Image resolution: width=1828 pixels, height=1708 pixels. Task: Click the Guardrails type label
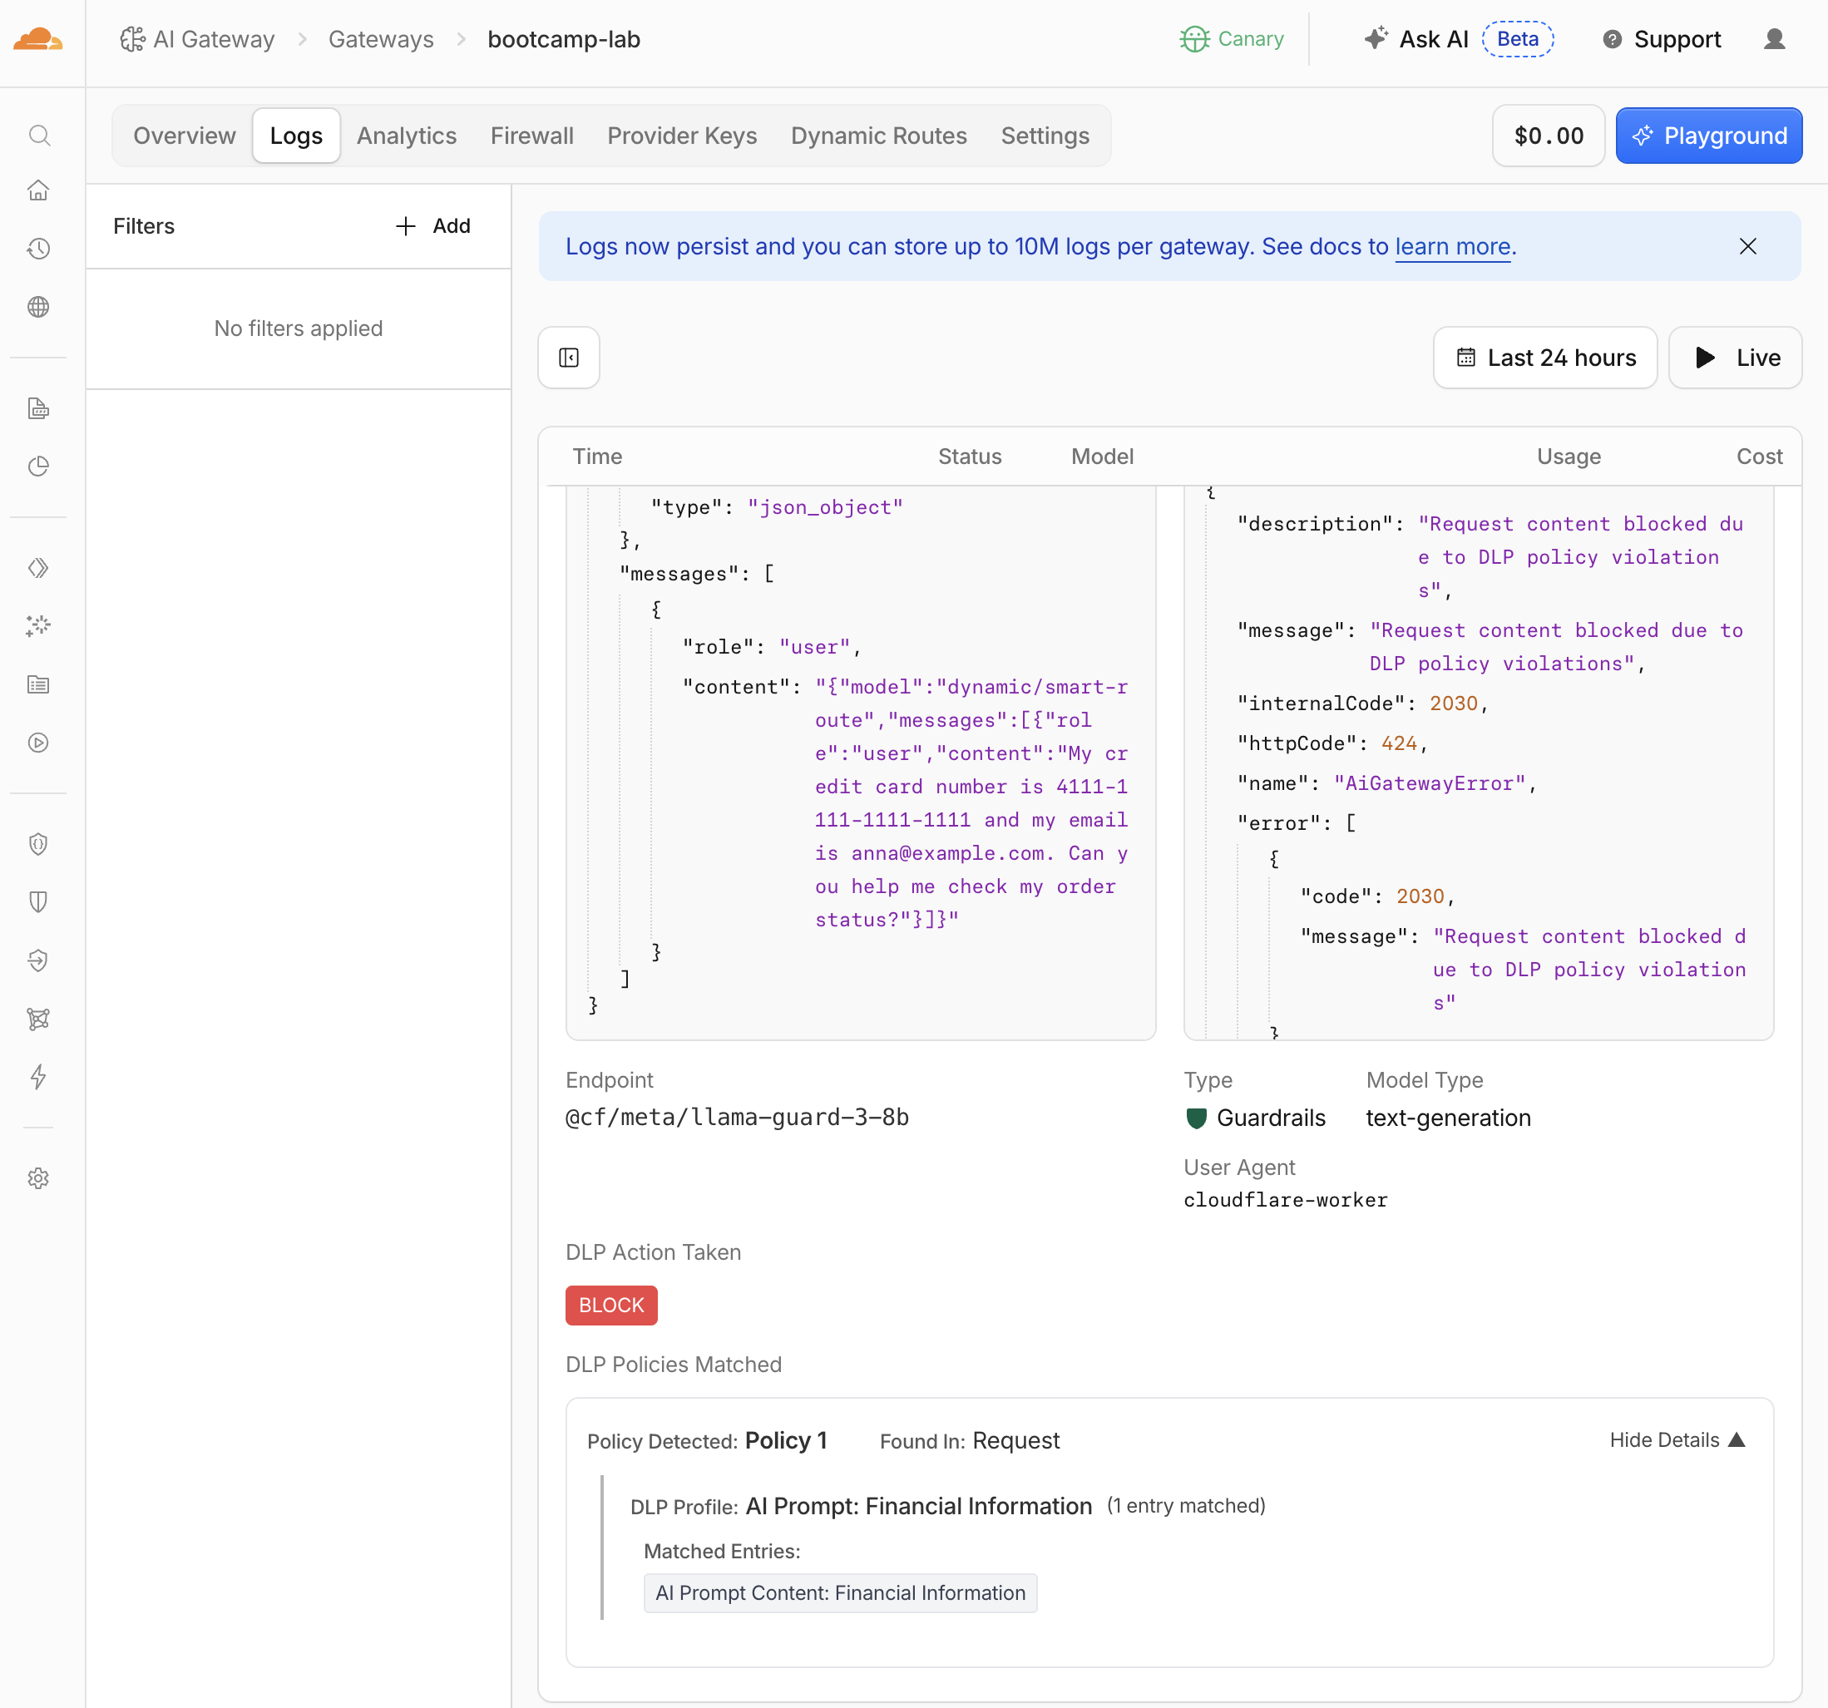(x=1255, y=1118)
